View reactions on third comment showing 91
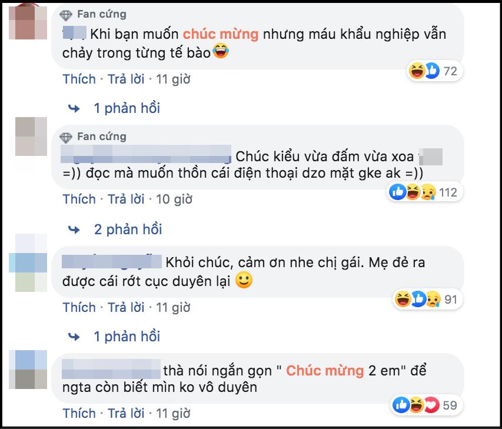Viewport: 502px width, 429px height. tap(425, 300)
